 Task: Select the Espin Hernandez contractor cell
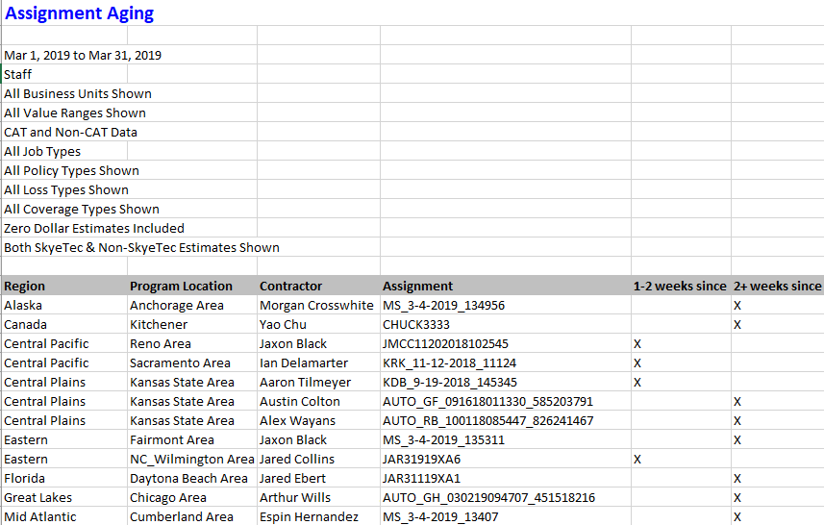(309, 516)
